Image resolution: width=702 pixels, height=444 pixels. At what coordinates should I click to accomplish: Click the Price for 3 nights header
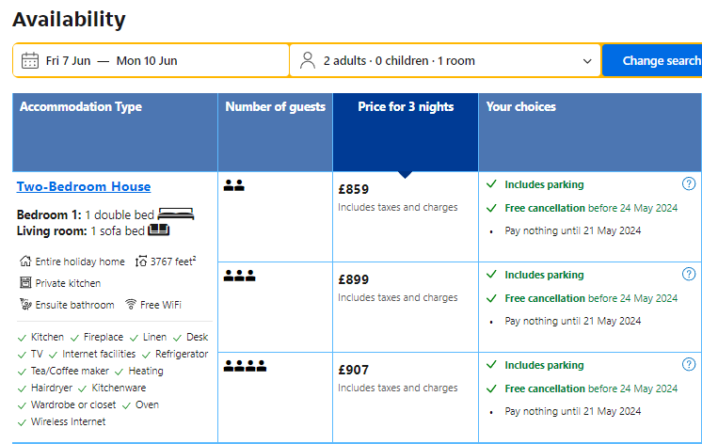(406, 107)
